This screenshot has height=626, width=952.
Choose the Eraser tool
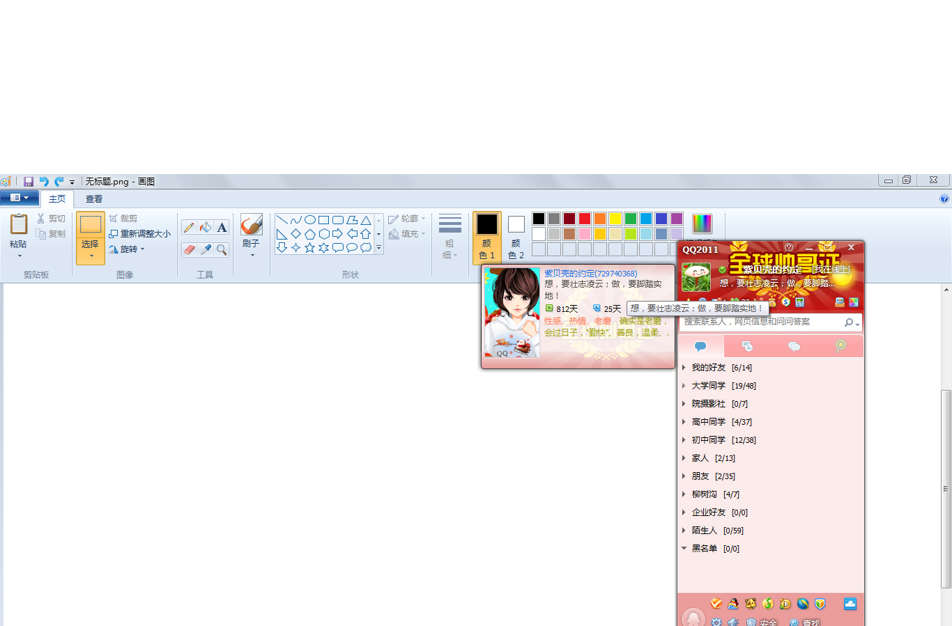tap(189, 249)
